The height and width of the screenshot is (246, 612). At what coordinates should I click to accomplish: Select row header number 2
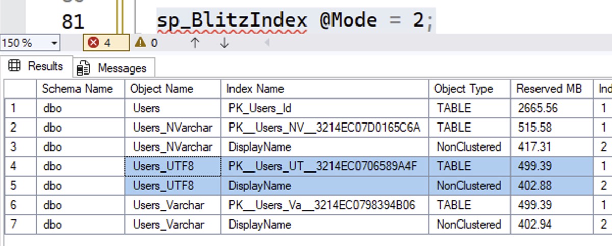(x=20, y=128)
